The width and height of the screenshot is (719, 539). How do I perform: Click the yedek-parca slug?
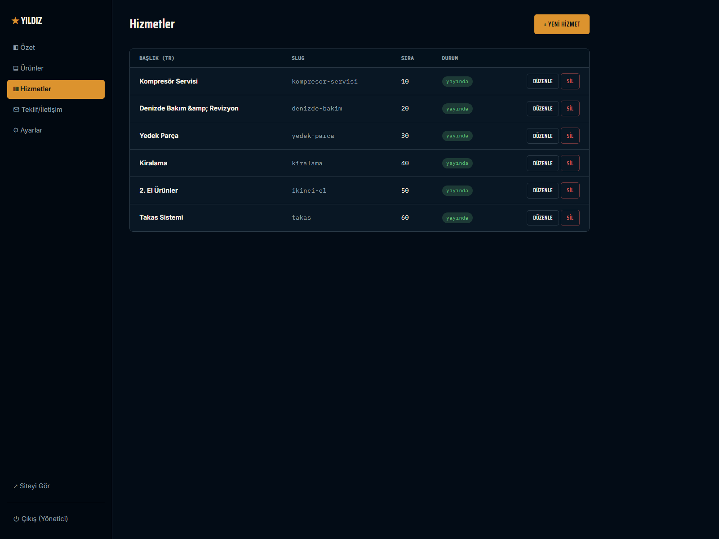pos(313,136)
